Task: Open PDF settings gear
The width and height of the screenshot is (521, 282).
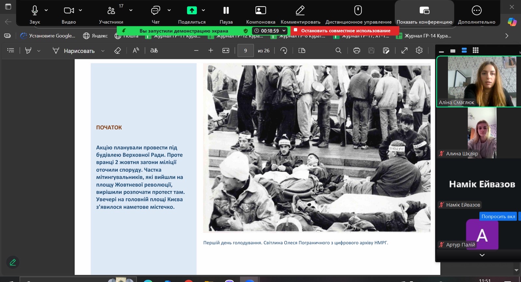Action: click(x=419, y=50)
